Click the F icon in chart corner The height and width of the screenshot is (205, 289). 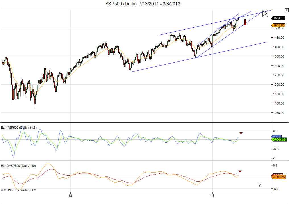(x=287, y=10)
